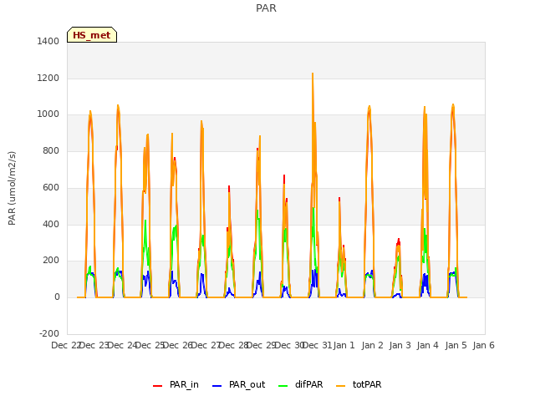Viewport: 535px width, 401px height.
Task: Click the Dec 31 x-axis label
Action: [x=318, y=345]
